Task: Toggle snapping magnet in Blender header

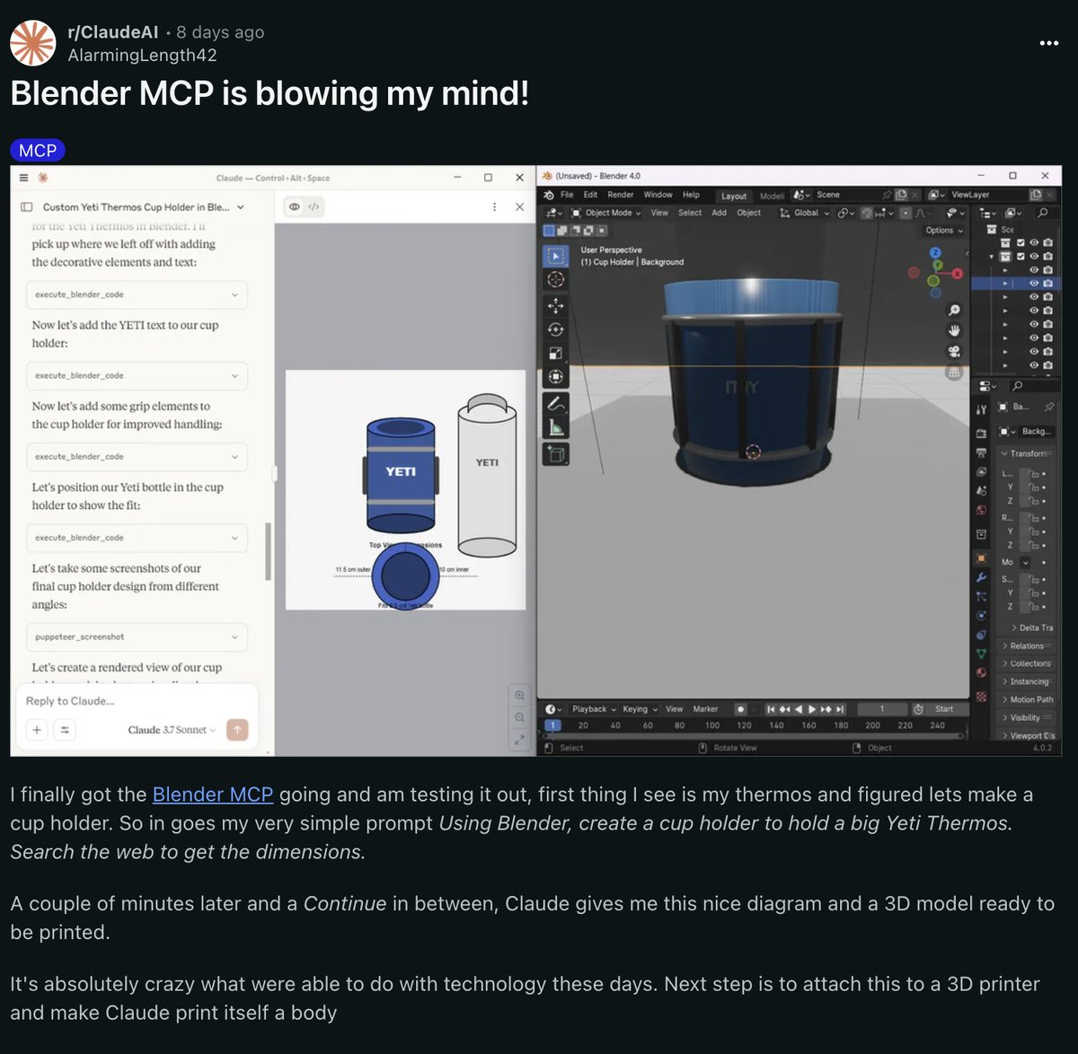Action: (x=866, y=213)
